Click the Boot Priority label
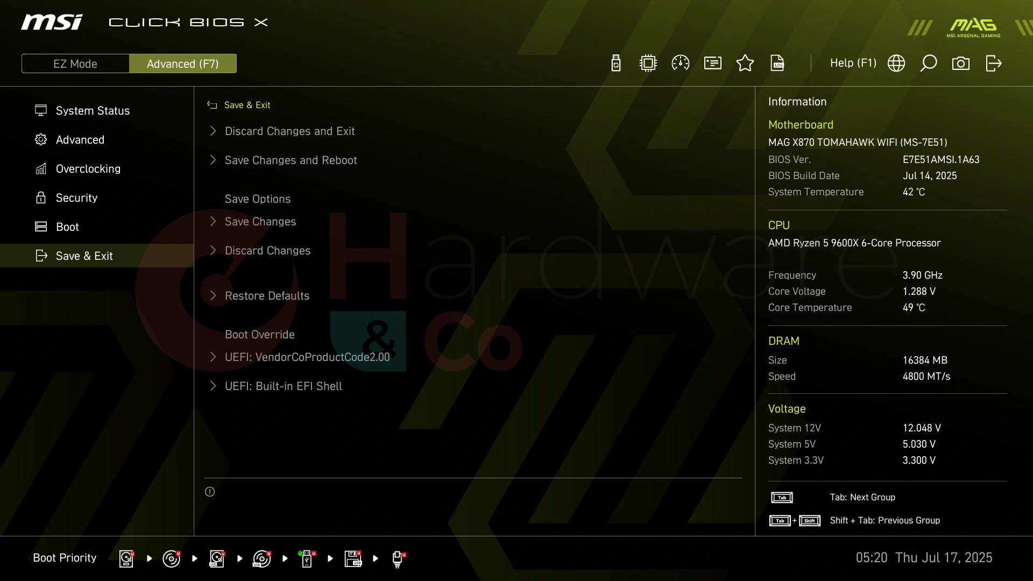Screen dimensions: 1033x581 click(65, 558)
